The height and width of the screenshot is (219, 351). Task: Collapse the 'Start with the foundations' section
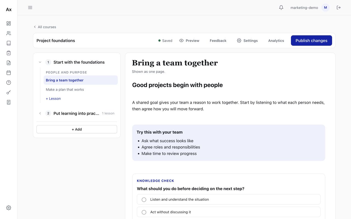point(40,62)
